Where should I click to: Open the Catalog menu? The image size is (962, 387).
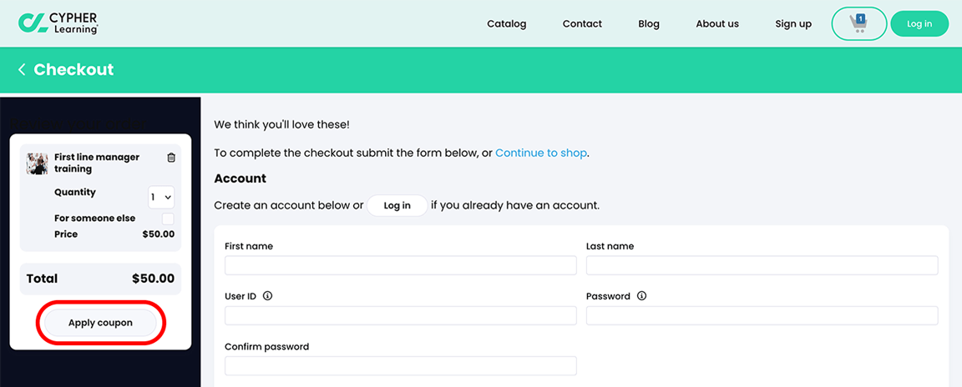pyautogui.click(x=507, y=24)
